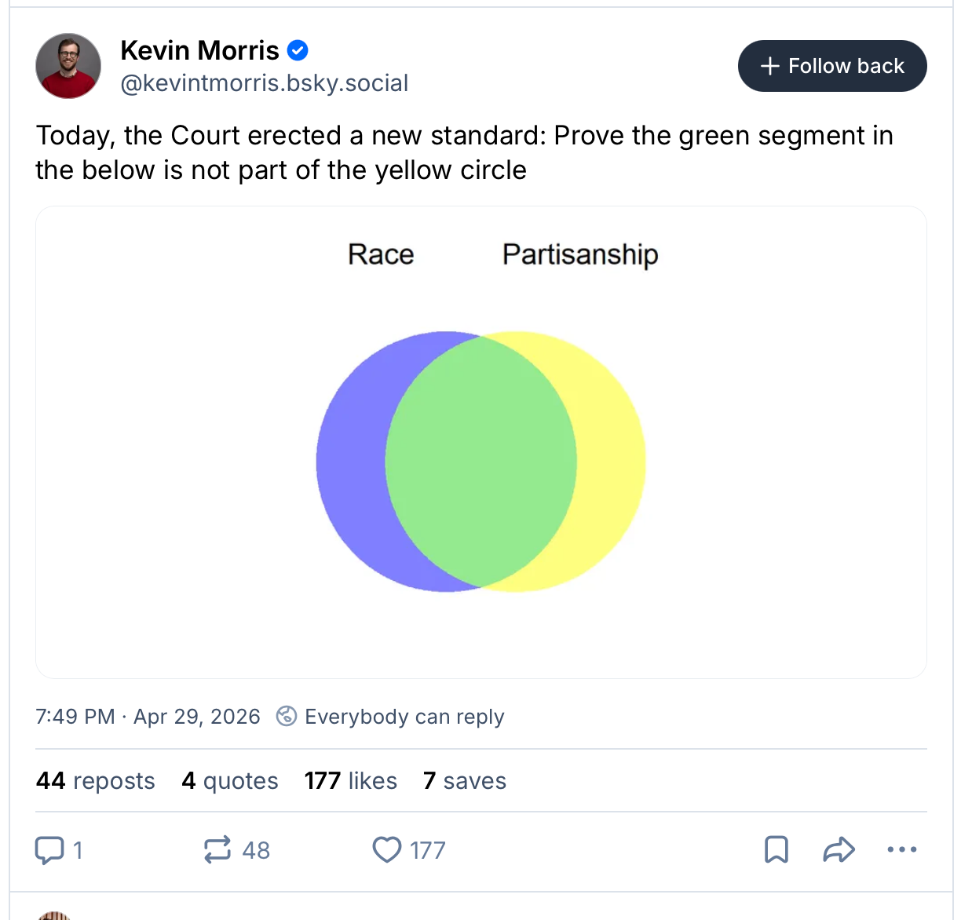View the 44 reposts list

(96, 781)
